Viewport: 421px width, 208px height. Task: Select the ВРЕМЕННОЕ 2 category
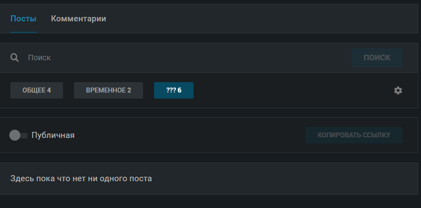(x=109, y=90)
